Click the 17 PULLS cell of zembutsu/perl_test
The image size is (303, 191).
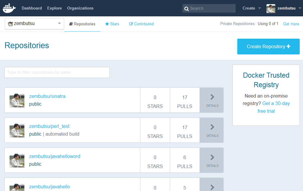(x=185, y=130)
